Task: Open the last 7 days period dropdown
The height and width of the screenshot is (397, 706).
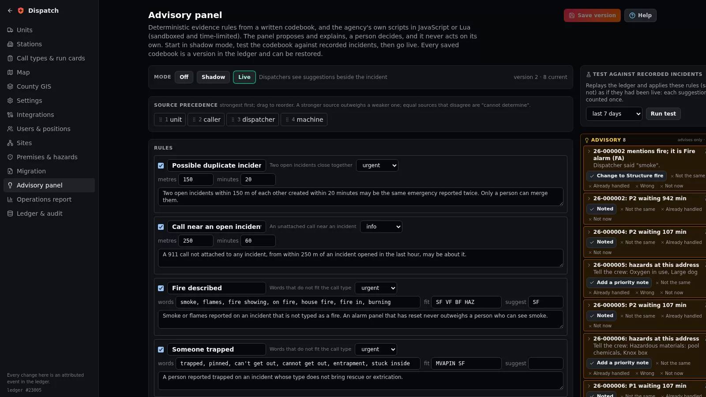Action: (x=614, y=114)
